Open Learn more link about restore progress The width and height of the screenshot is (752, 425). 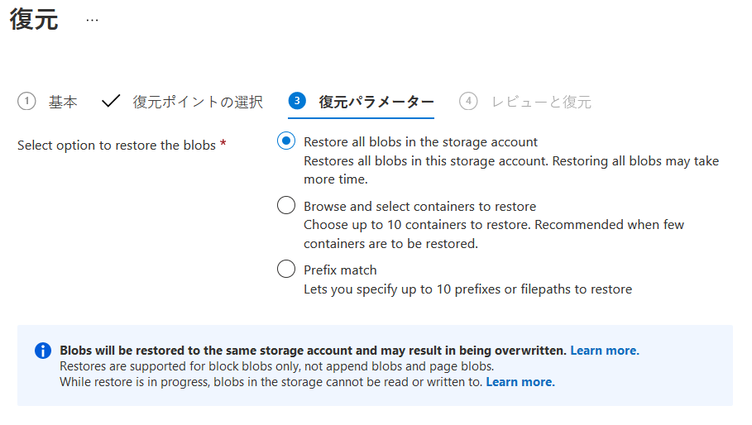tap(520, 382)
